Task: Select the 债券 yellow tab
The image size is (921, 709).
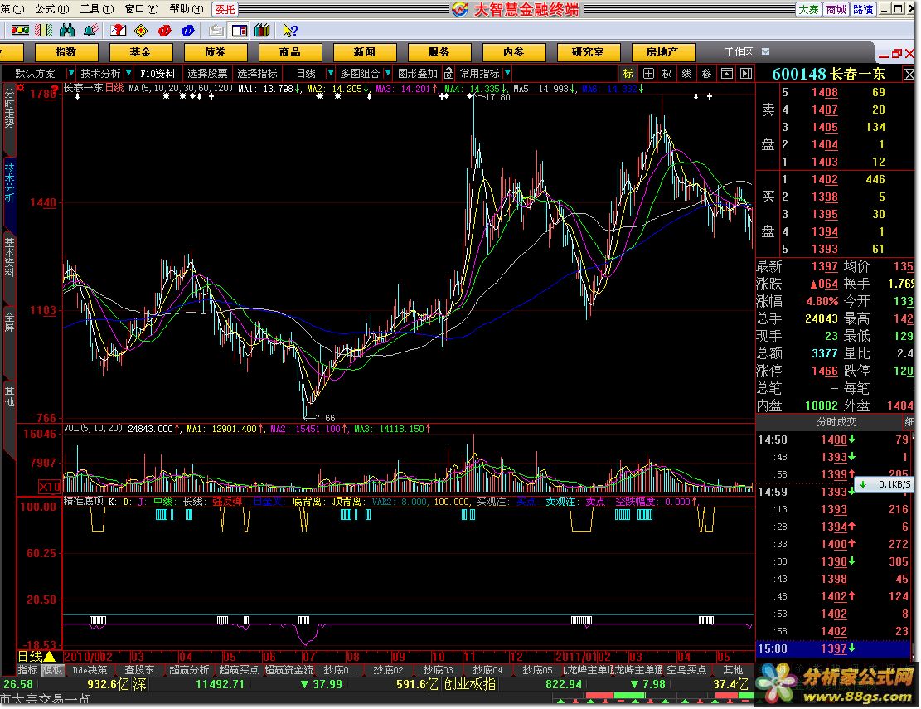Action: (x=215, y=52)
